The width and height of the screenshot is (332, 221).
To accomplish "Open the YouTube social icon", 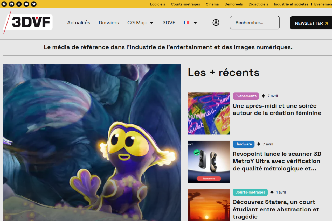I will 26,4.
